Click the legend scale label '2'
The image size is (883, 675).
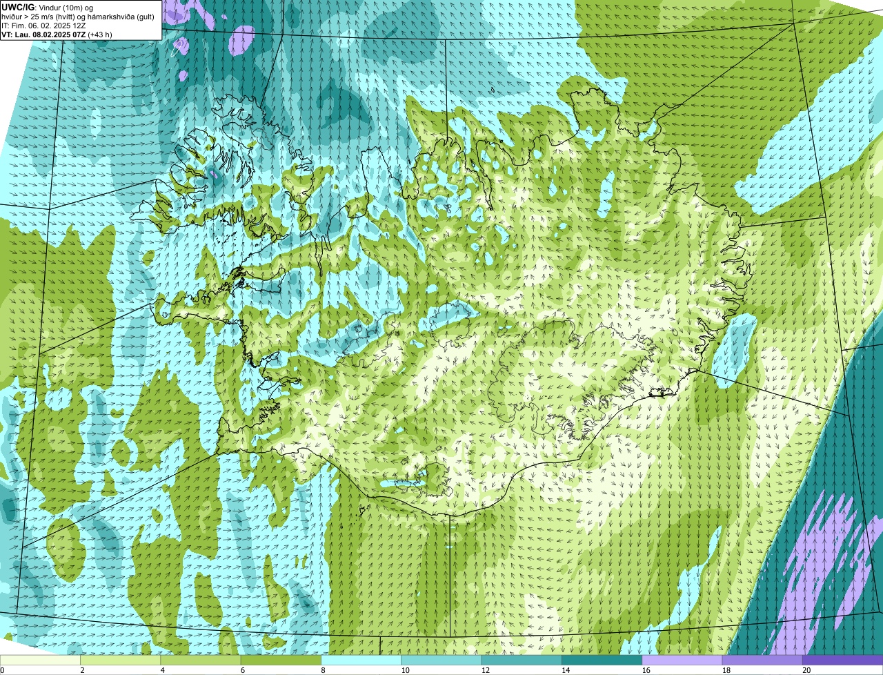coord(82,670)
